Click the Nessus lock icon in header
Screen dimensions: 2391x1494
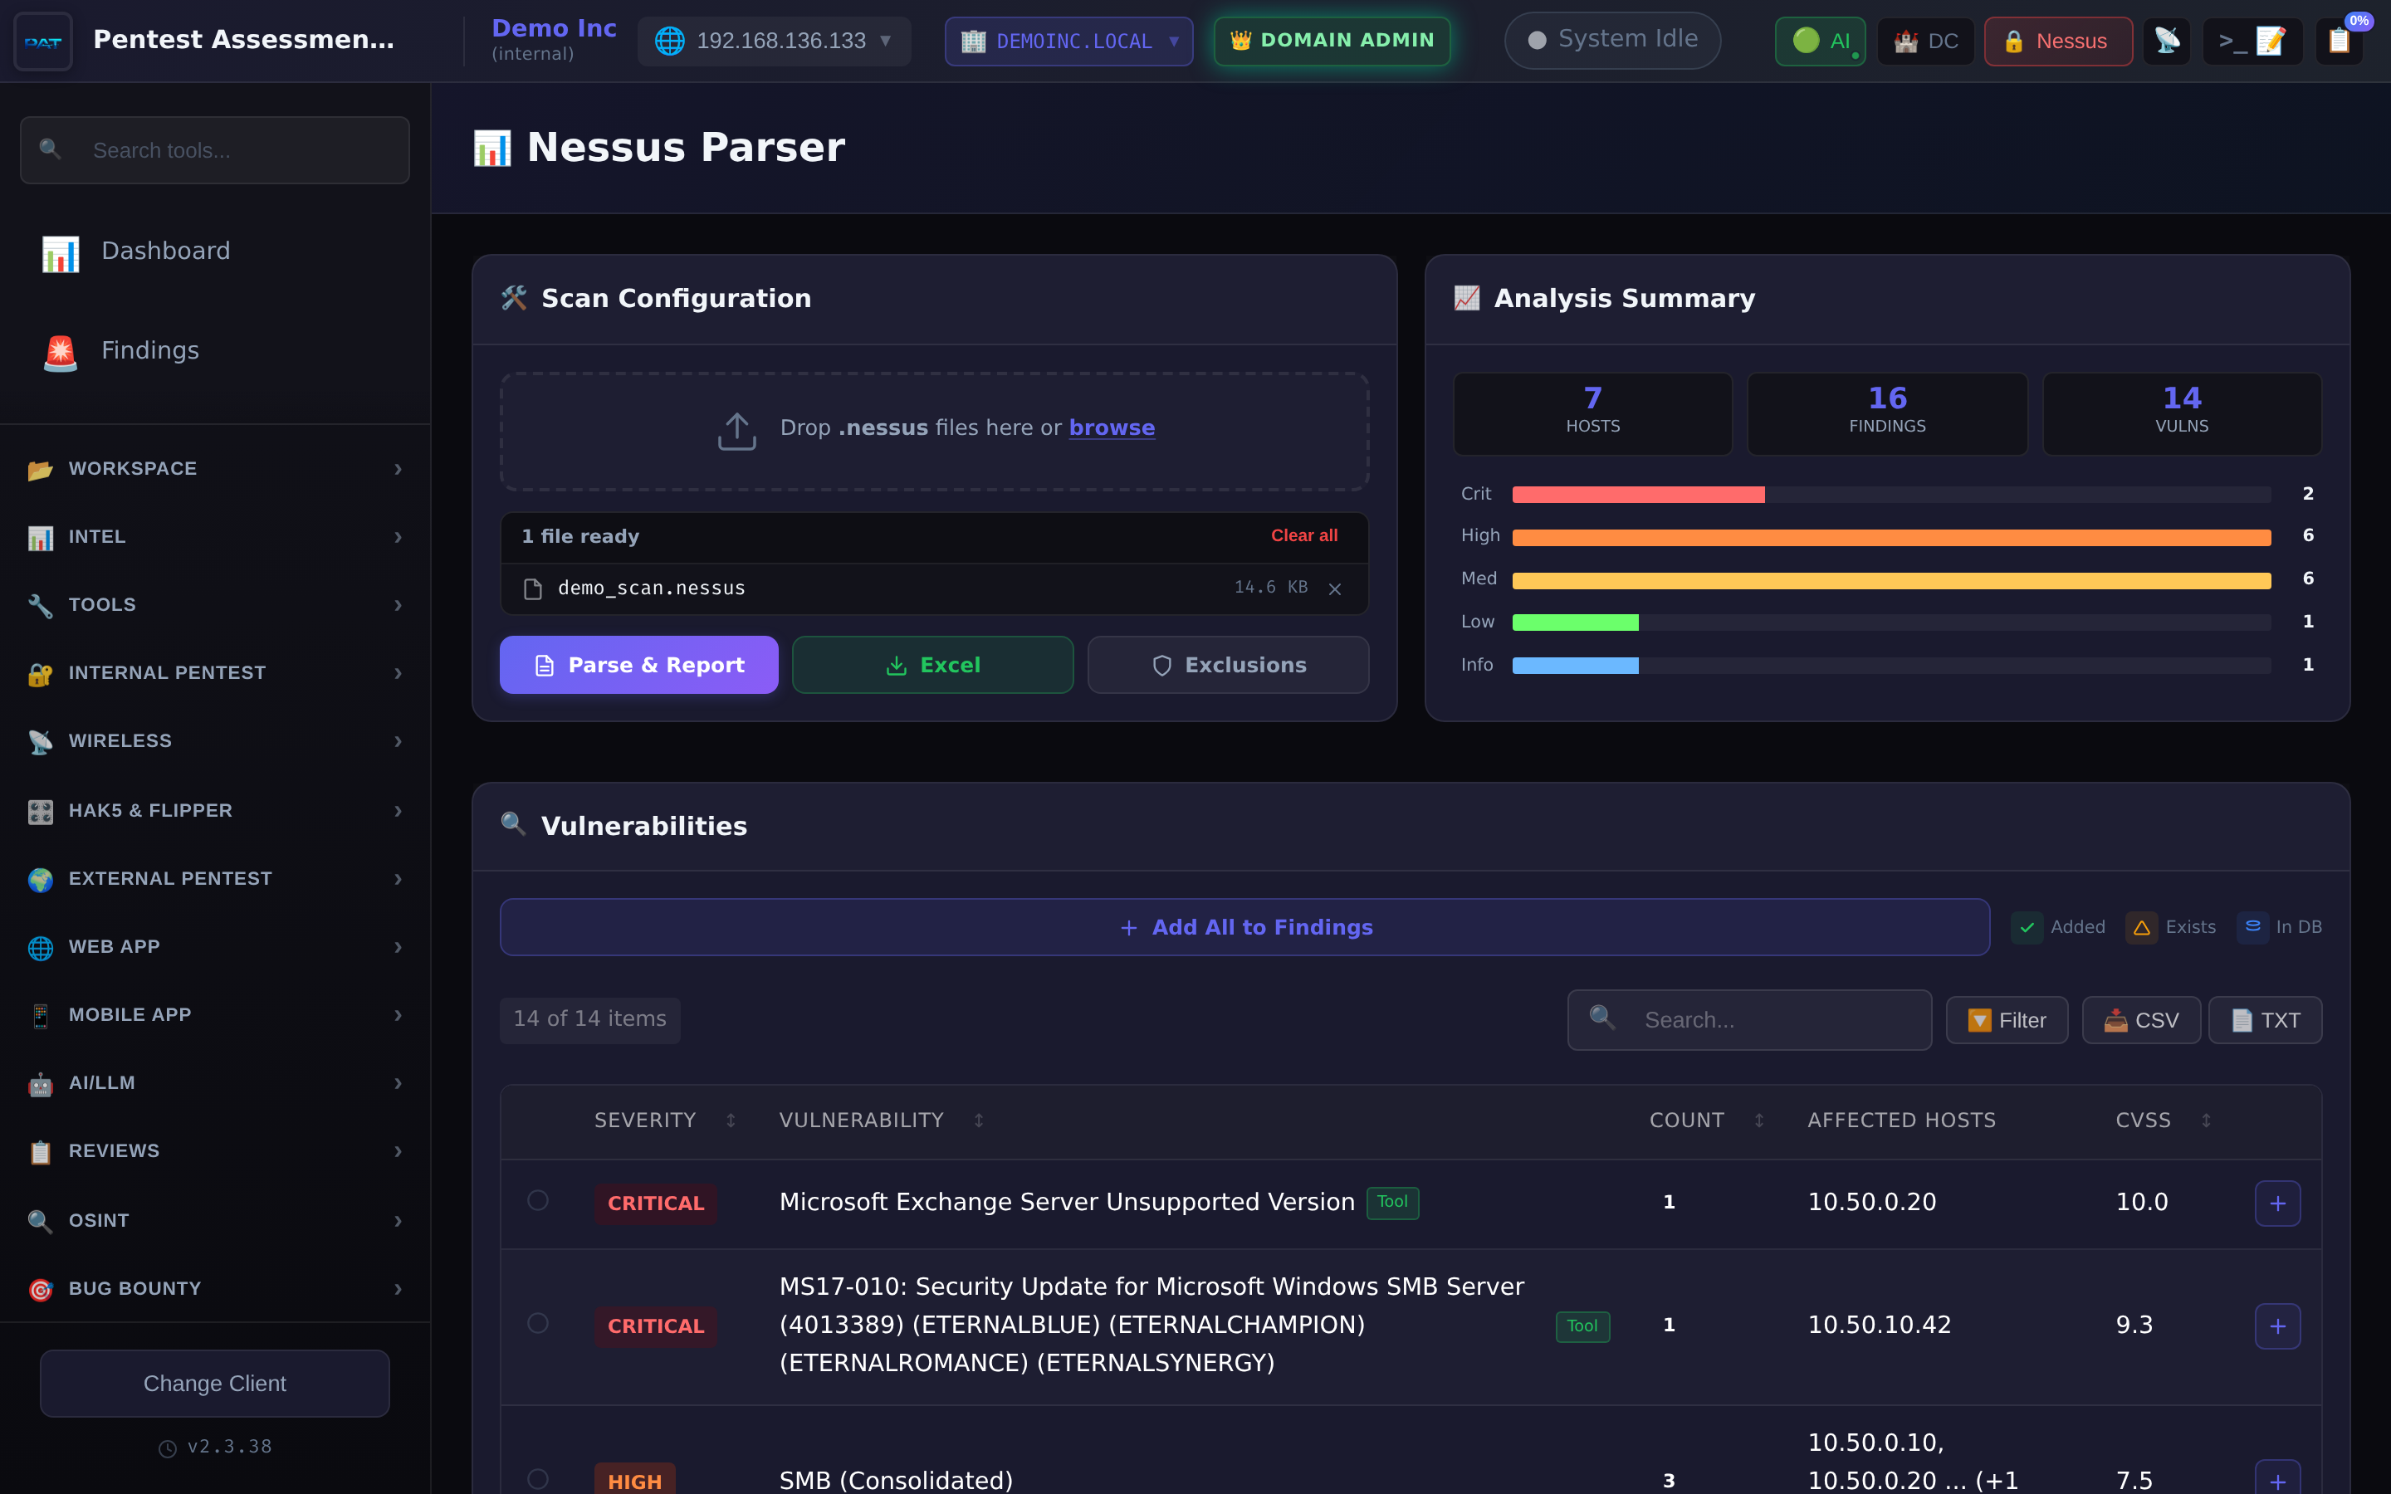2057,41
